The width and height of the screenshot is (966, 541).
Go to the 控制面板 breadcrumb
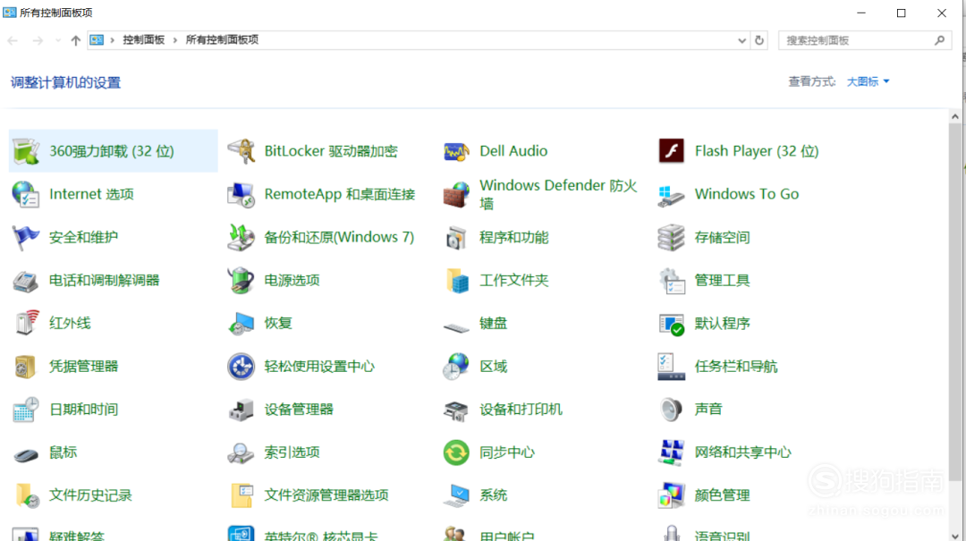(x=143, y=40)
